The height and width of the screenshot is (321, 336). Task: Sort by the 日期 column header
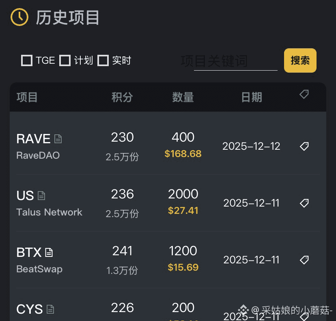[x=252, y=97]
